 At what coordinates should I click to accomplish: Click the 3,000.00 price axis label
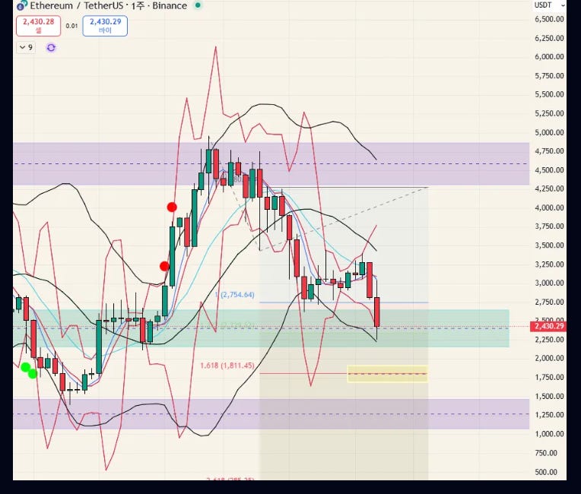point(550,283)
